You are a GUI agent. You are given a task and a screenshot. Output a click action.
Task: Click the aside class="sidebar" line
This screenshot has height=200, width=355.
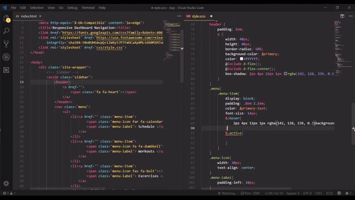tap(69, 77)
